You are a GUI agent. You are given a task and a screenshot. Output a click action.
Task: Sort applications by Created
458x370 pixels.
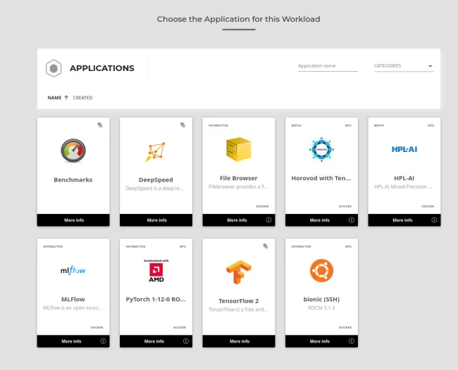click(82, 98)
